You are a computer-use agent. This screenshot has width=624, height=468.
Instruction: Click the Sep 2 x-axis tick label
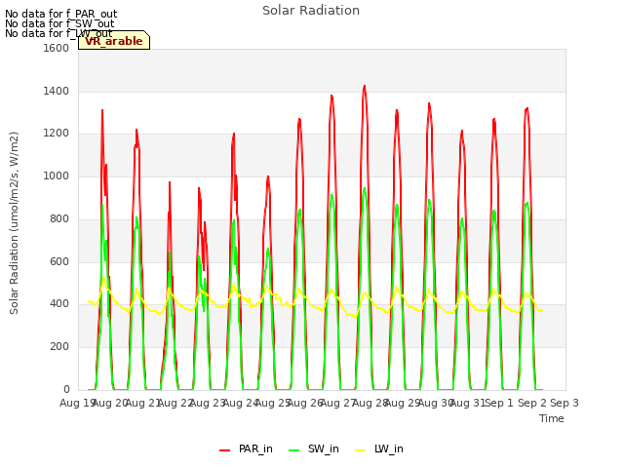532,403
